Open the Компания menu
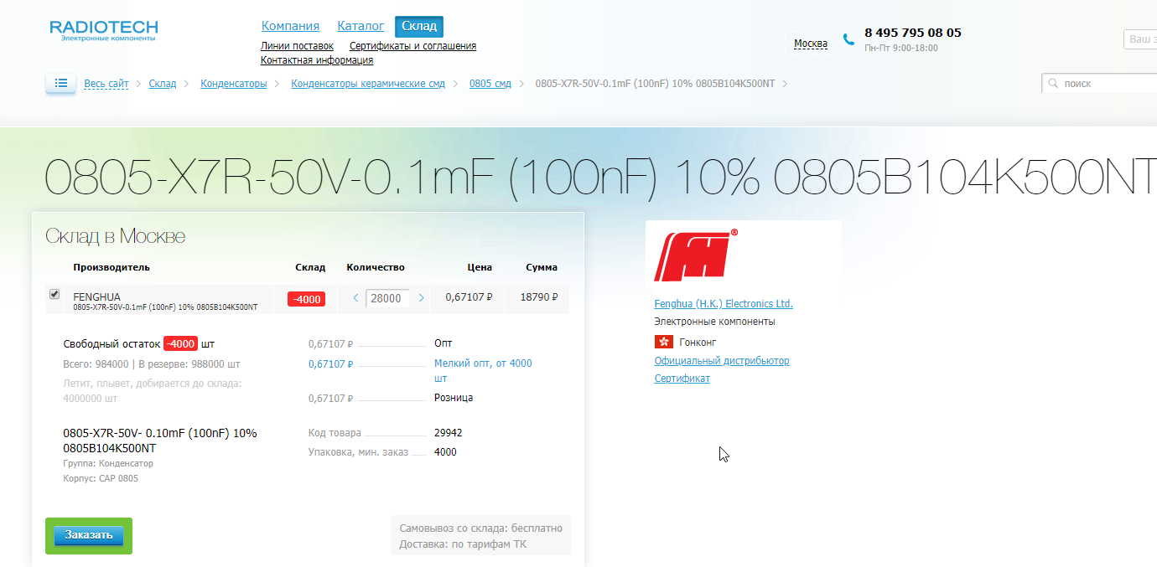Viewport: 1157px width, 567px height. point(290,26)
